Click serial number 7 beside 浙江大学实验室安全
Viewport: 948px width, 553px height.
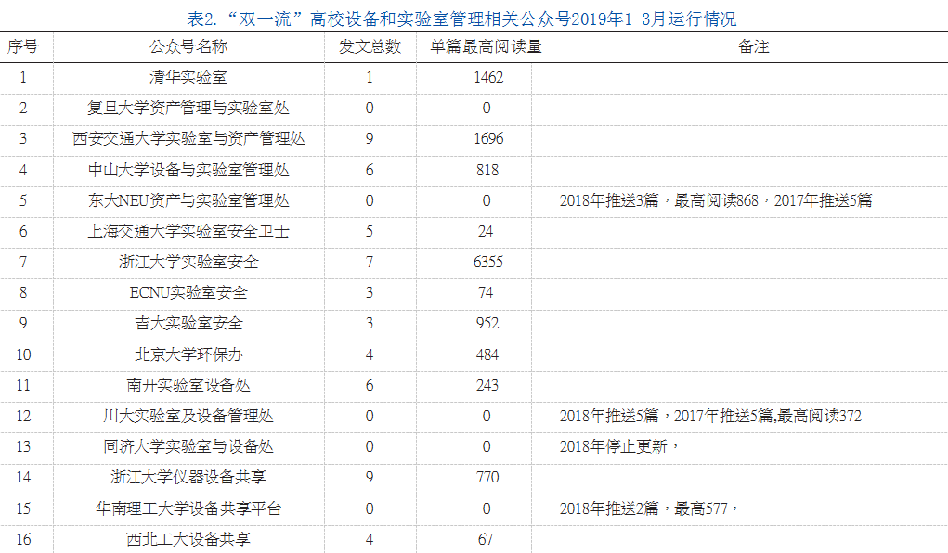[23, 262]
